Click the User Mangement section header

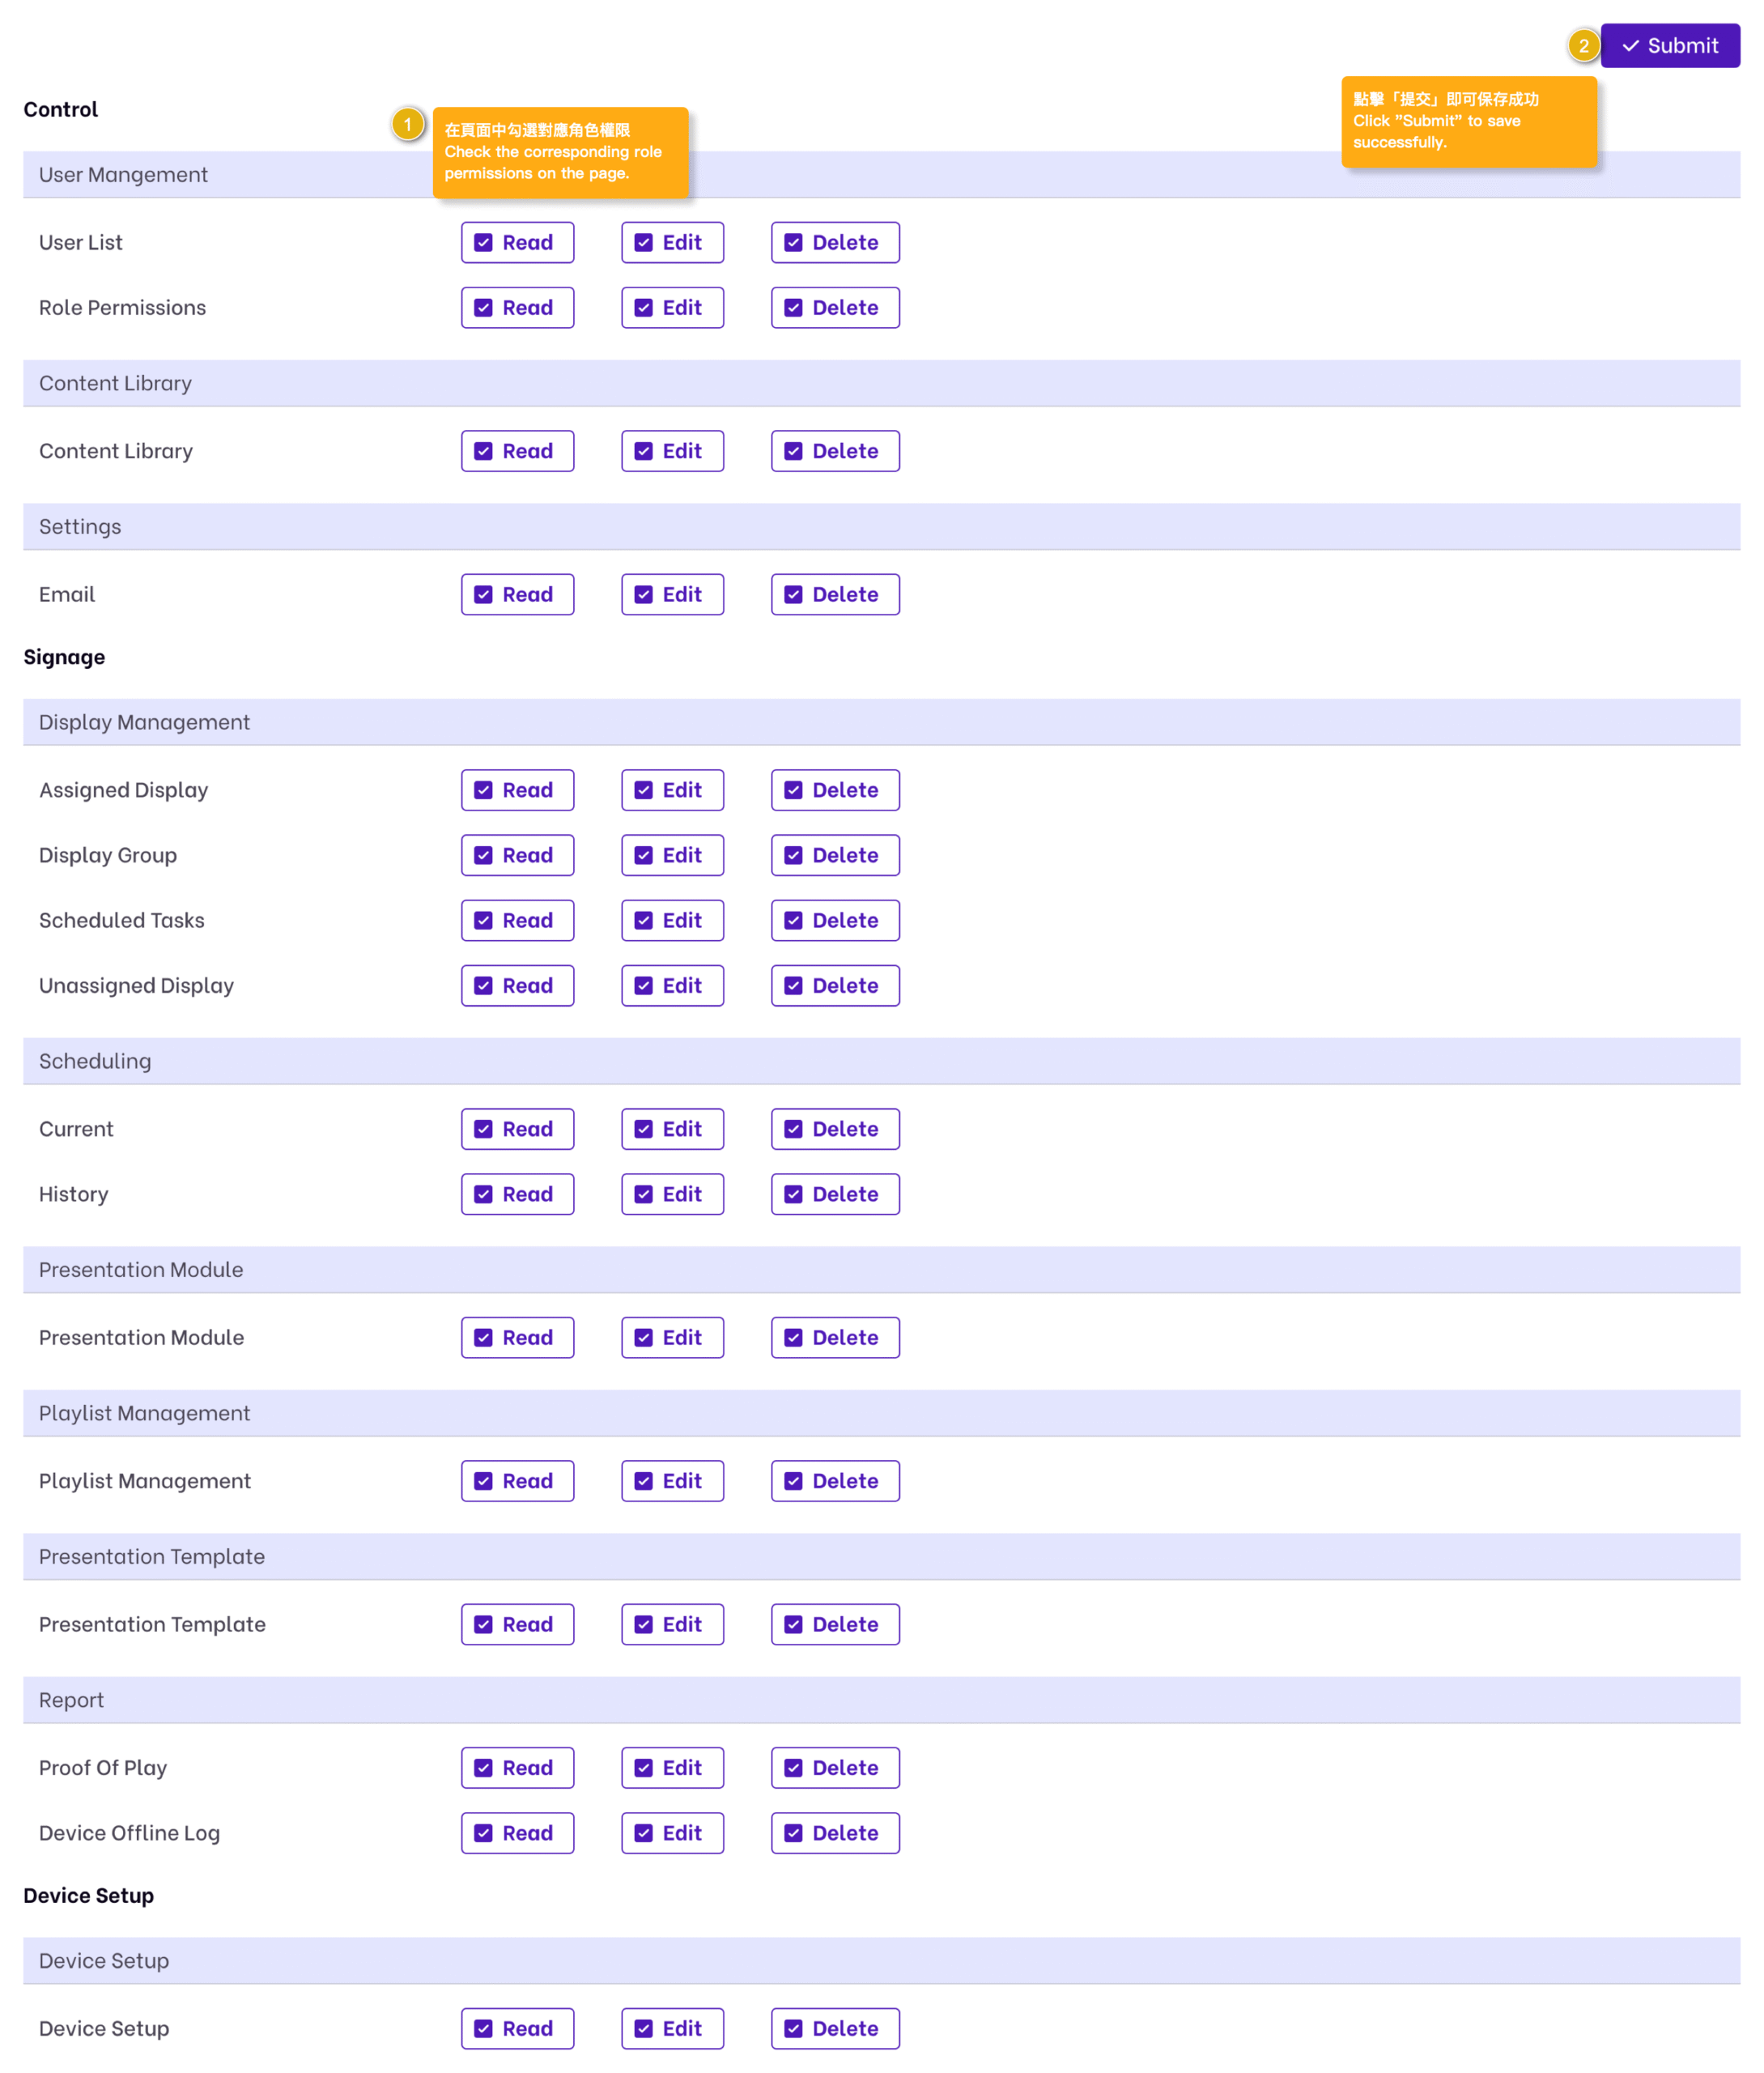coord(124,175)
